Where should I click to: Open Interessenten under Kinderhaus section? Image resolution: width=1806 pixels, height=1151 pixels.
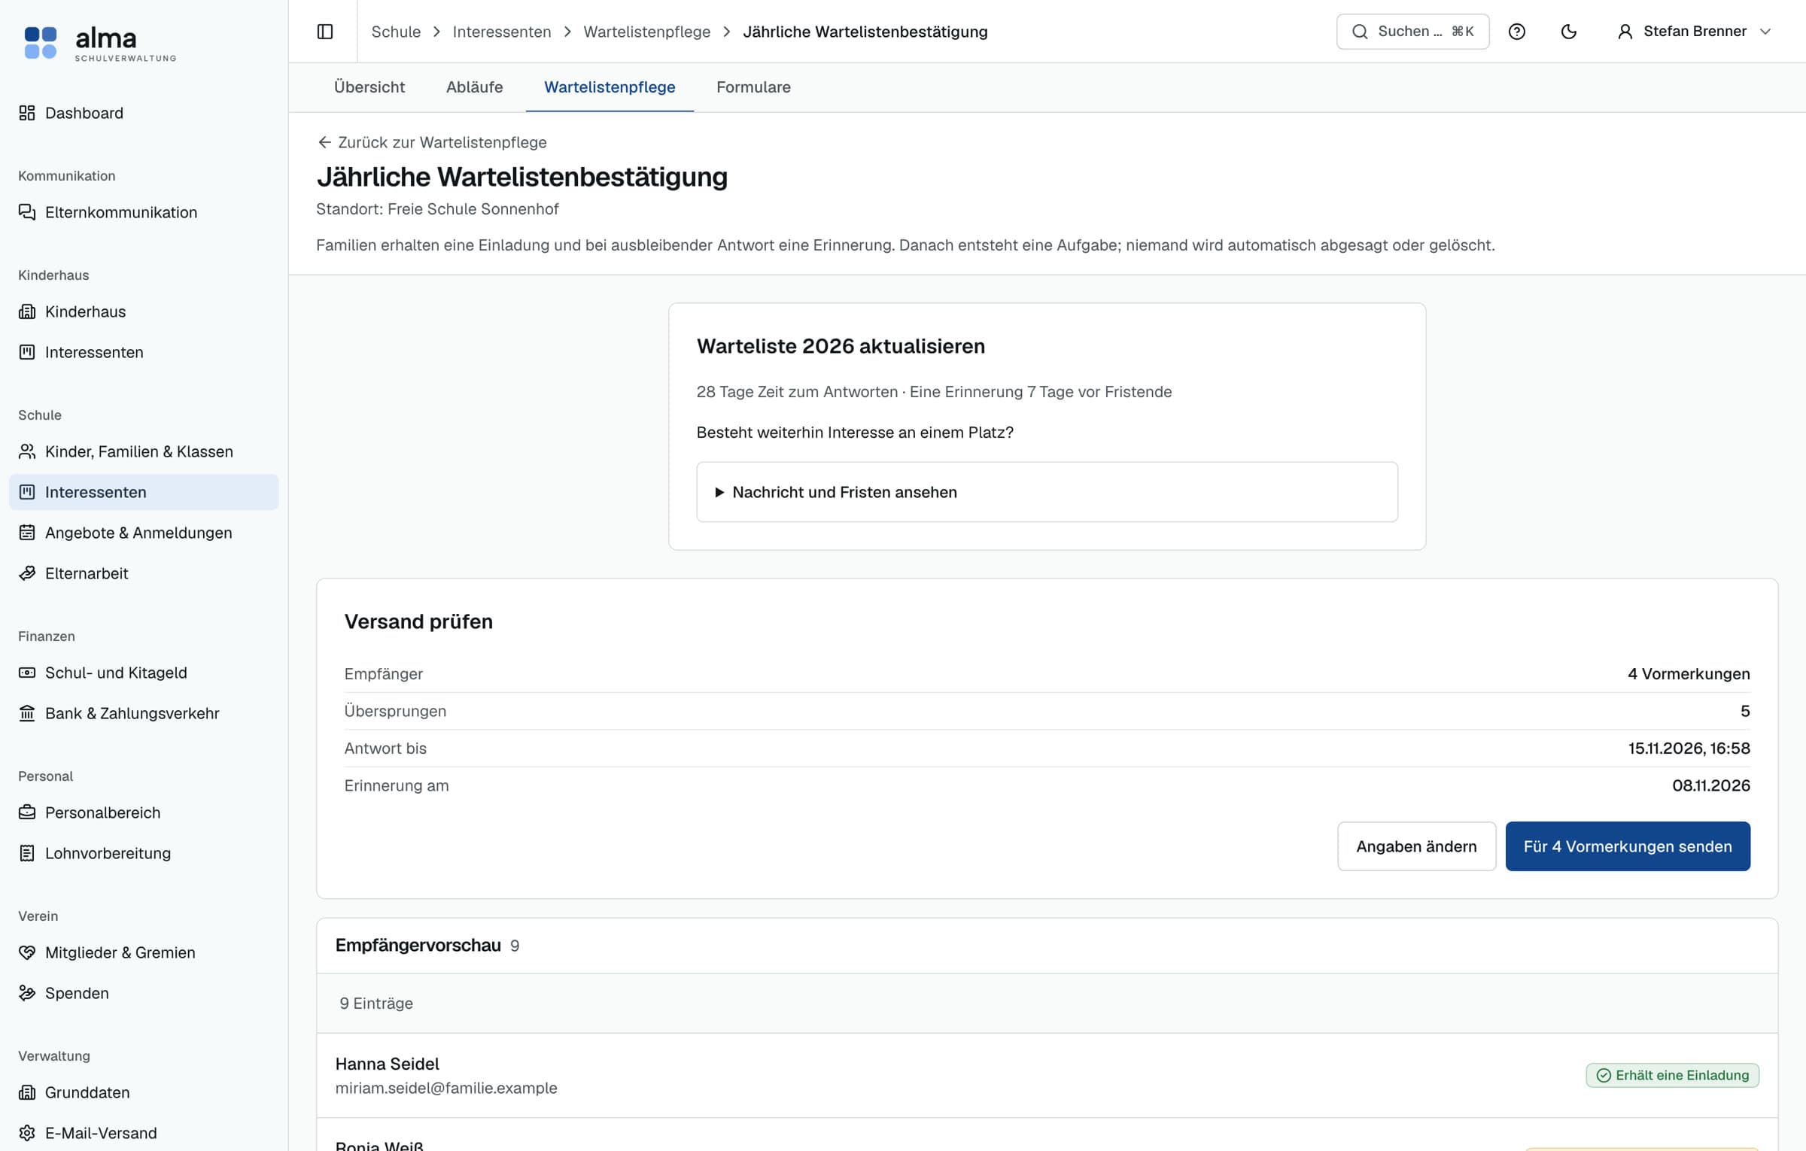coord(144,352)
